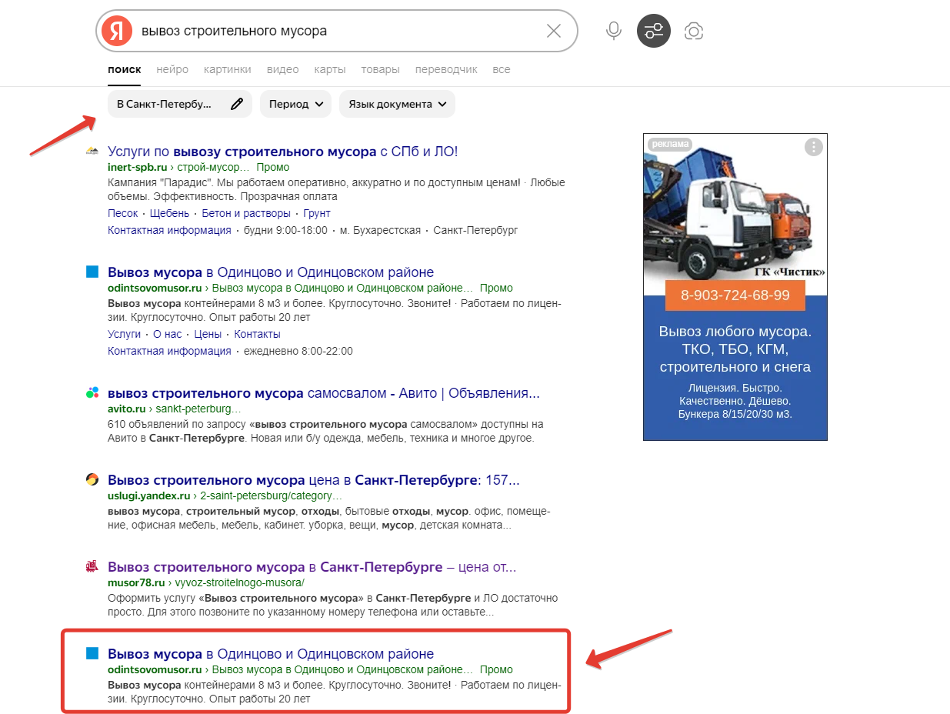This screenshot has width=950, height=714.
Task: Open О нас sitelink
Action: point(168,334)
